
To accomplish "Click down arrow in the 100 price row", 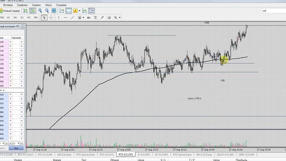I will pos(10,64).
